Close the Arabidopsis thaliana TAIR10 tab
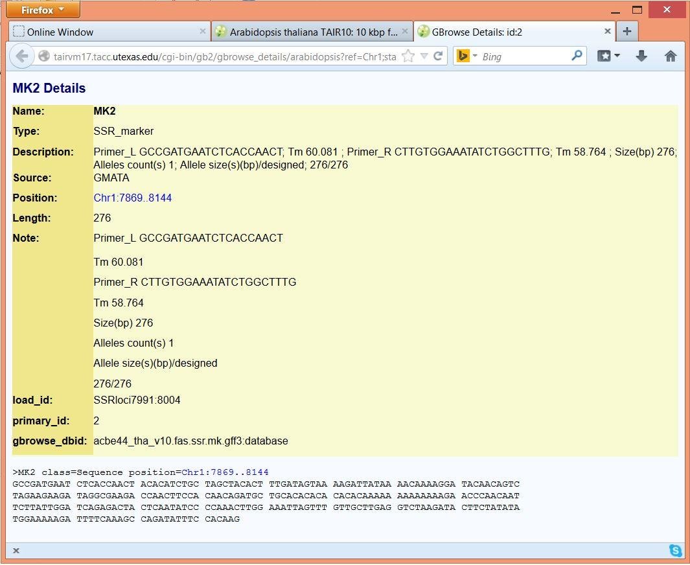Screen dimensions: 690x565 point(405,31)
